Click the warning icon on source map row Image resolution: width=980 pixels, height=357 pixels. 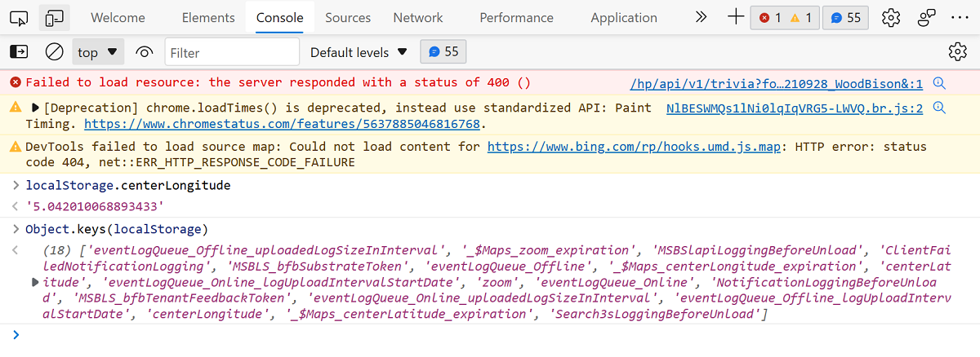pos(16,148)
